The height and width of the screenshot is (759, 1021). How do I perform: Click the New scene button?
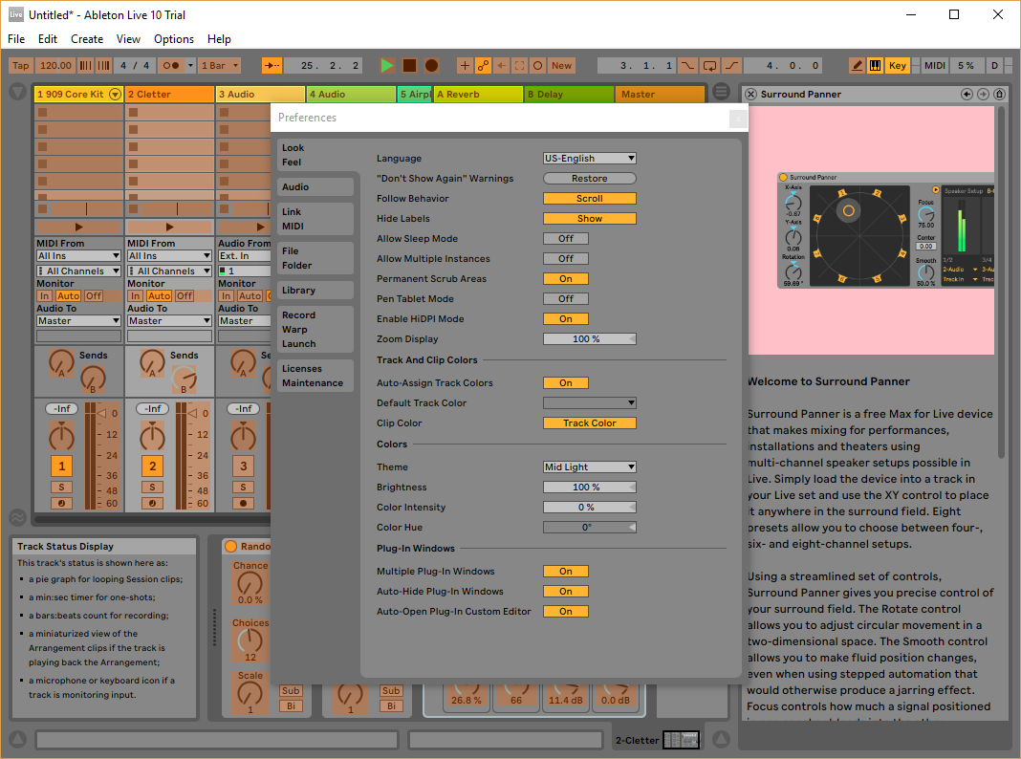561,65
